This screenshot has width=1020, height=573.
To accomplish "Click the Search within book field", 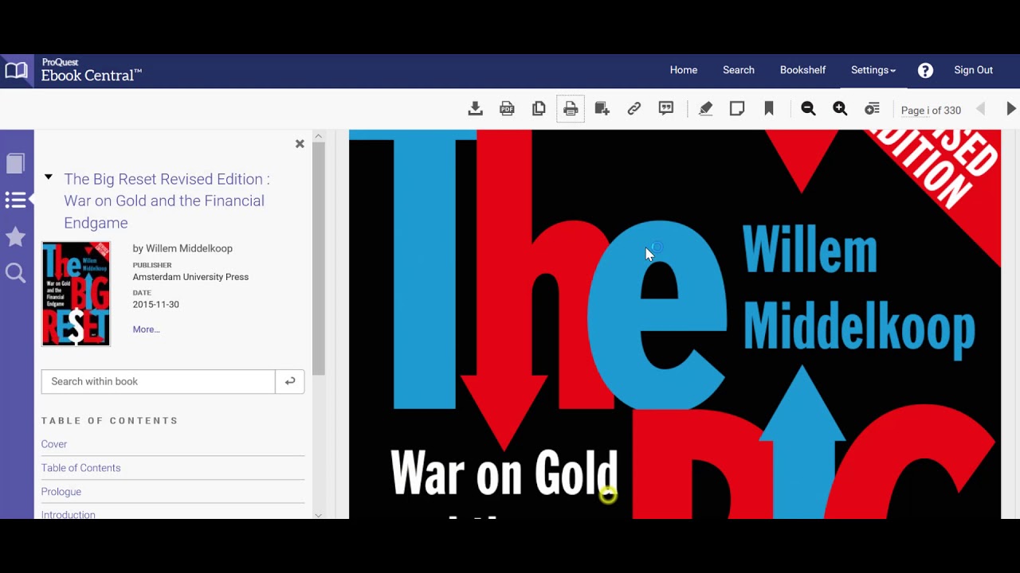I will (x=159, y=381).
